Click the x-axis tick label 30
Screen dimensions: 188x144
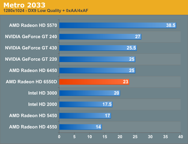click(x=150, y=137)
